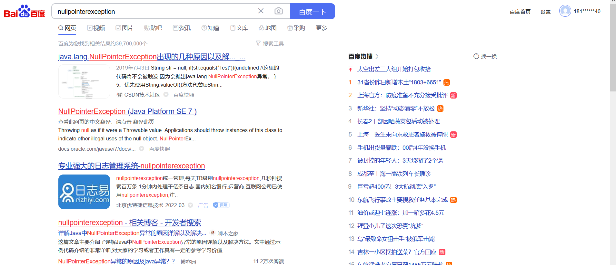616x265 pixels.
Task: Select the 网页 tab
Action: tap(67, 28)
